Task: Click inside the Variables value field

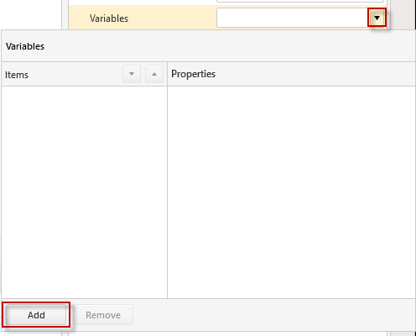Action: point(293,18)
